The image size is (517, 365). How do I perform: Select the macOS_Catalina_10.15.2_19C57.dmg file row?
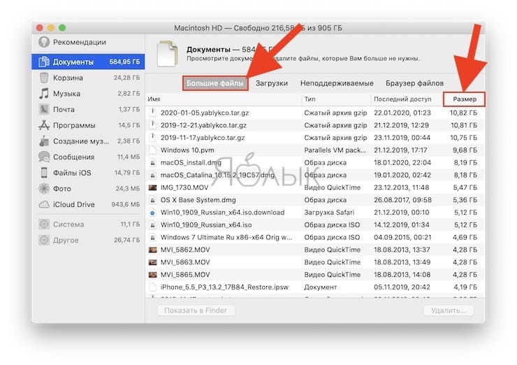click(315, 175)
